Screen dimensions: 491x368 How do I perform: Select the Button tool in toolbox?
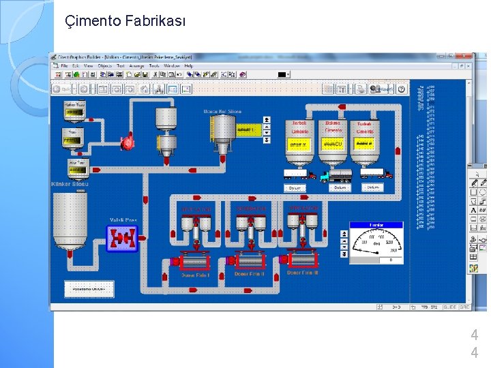pyautogui.click(x=474, y=219)
